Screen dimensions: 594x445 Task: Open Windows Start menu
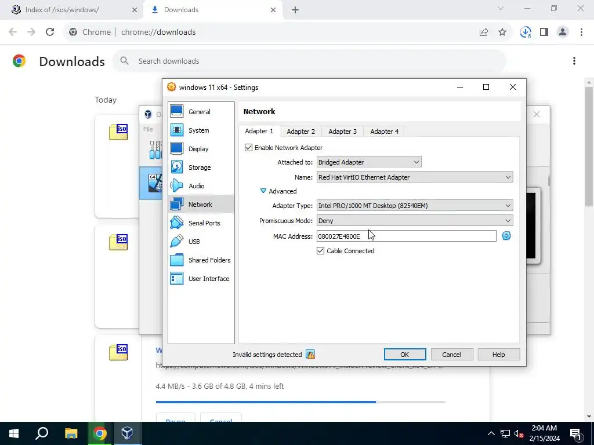tap(14, 433)
